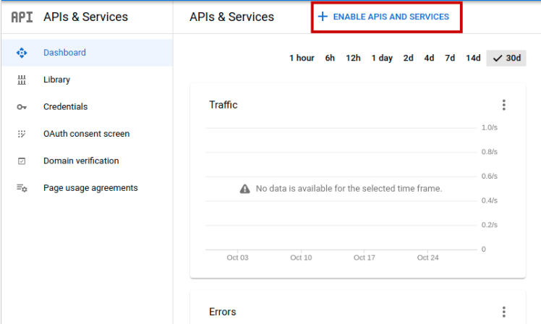Viewport: 541px width, 324px height.
Task: Click the 0.8/s axis value
Action: [x=490, y=152]
